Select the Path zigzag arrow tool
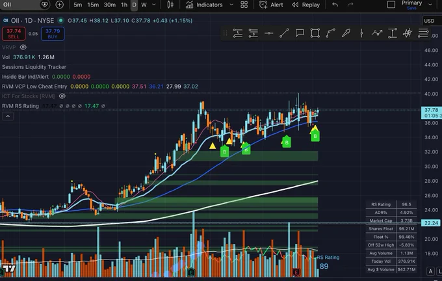The width and height of the screenshot is (442, 281). click(377, 33)
